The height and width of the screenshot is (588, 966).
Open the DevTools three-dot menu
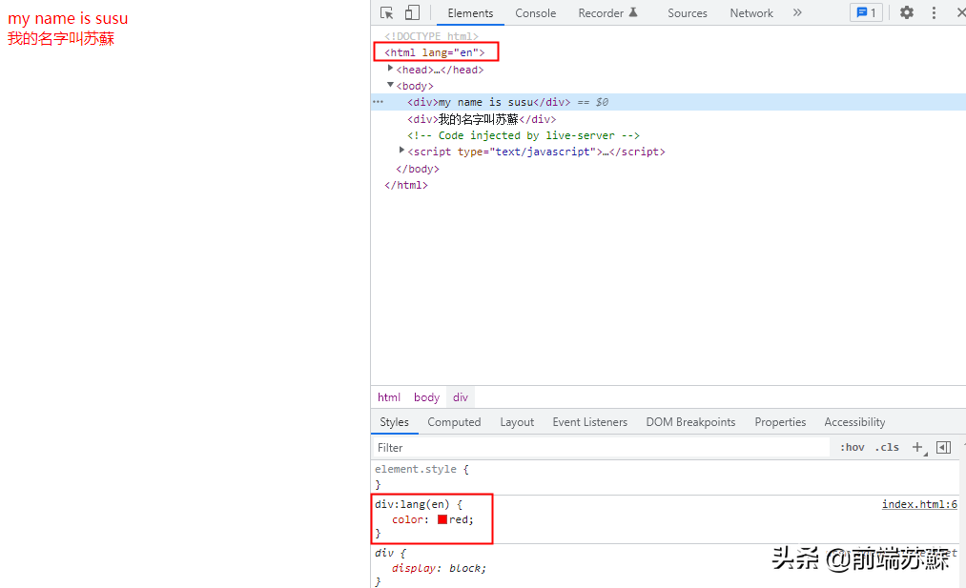click(934, 13)
